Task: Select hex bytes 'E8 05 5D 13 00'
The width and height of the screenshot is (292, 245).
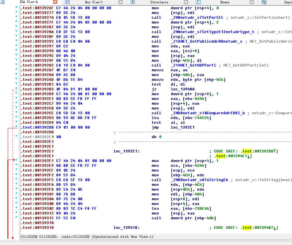Action: [73, 18]
